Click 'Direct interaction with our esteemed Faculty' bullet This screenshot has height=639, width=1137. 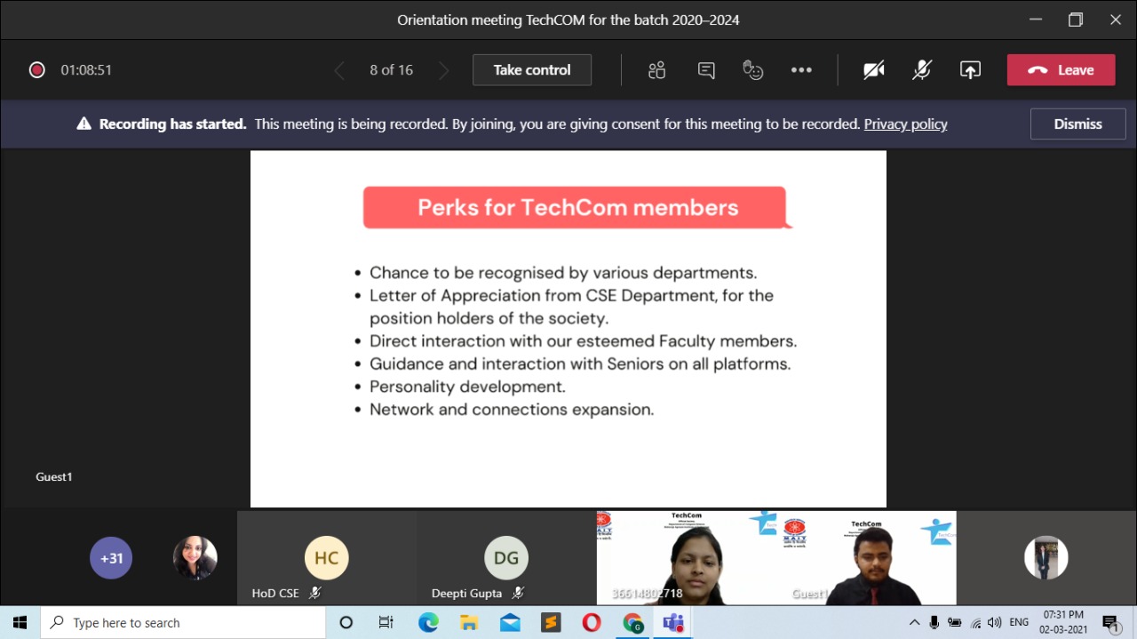click(583, 341)
